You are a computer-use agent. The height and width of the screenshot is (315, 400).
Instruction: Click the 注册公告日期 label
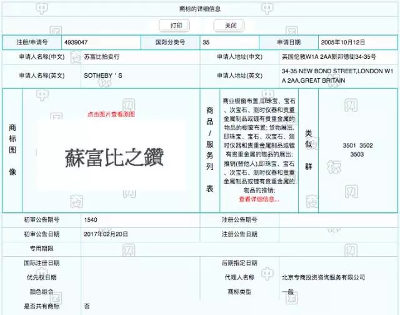(x=239, y=234)
